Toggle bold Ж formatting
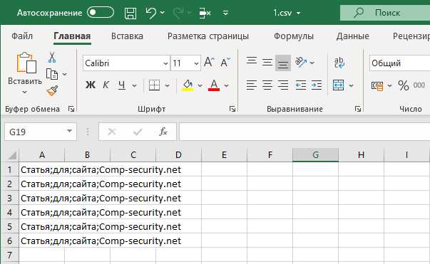 [x=91, y=85]
